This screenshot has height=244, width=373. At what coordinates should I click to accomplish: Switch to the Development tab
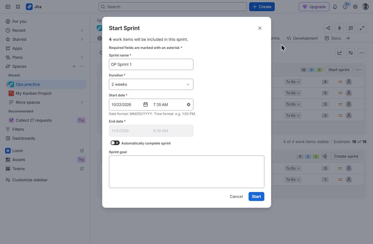pyautogui.click(x=302, y=38)
